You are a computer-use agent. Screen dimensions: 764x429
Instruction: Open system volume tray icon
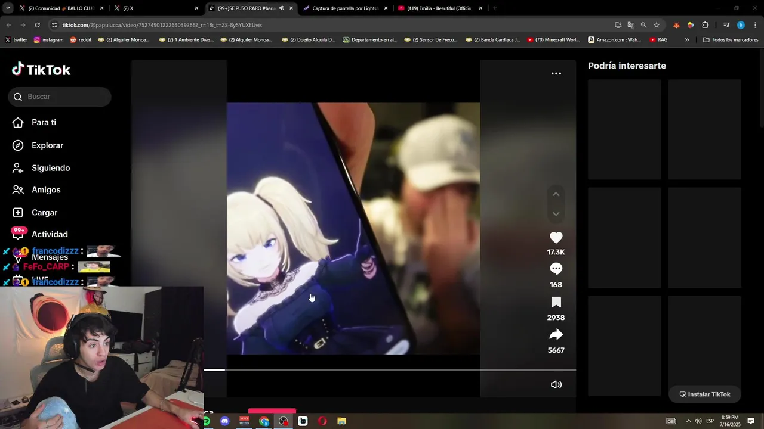coord(698,421)
